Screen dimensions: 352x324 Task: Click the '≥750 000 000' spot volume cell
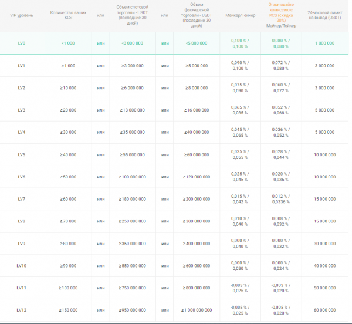tap(132, 288)
